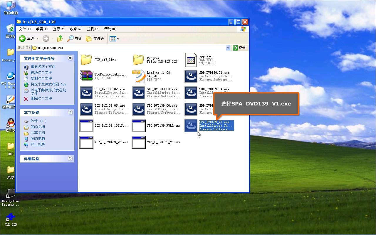Image resolution: width=376 pixels, height=235 pixels.
Task: Go up one folder level icon
Action: [60, 38]
